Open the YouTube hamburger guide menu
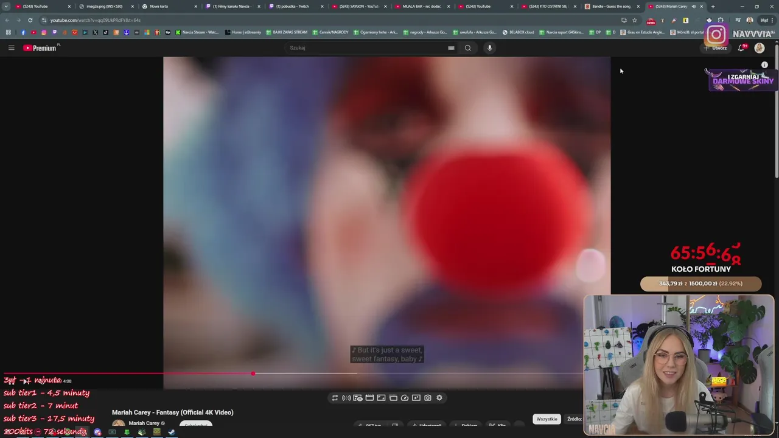779x438 pixels. 11,47
